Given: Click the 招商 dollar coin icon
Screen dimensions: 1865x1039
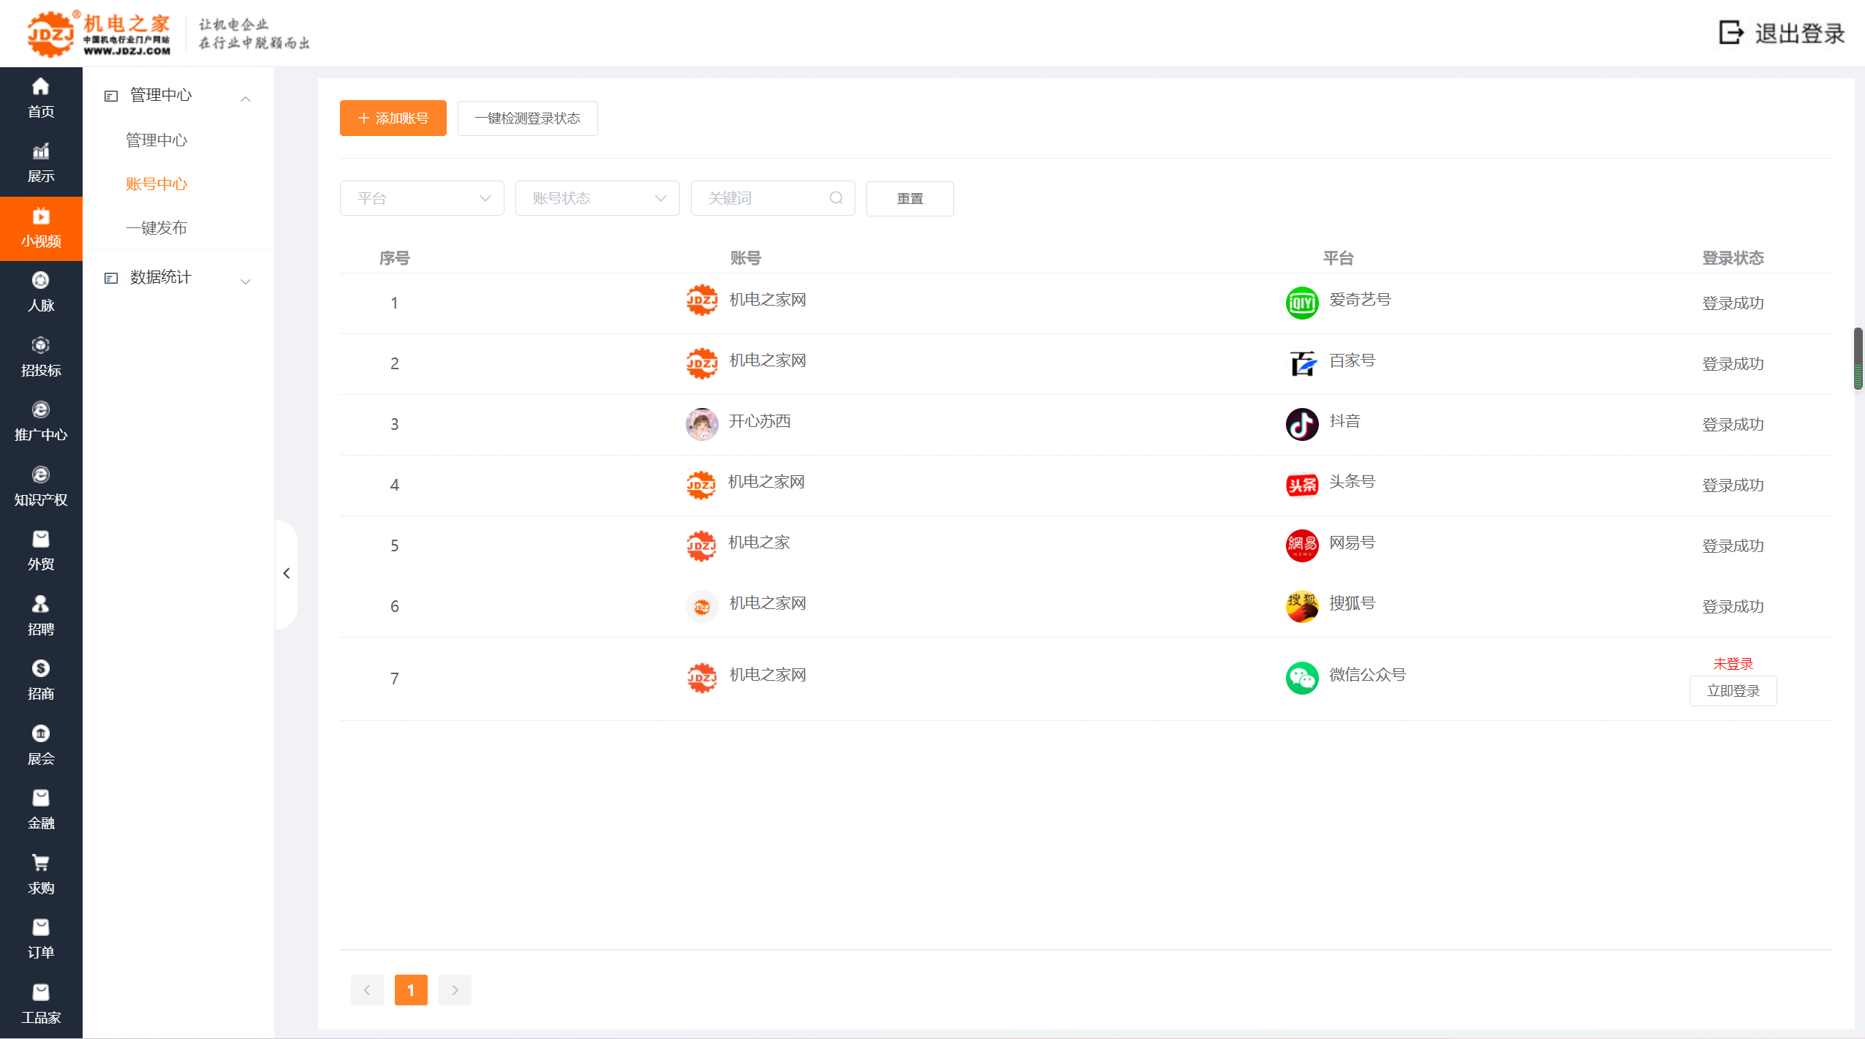Looking at the screenshot, I should point(41,668).
